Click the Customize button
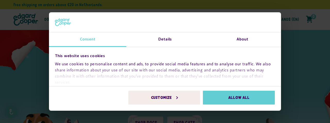The height and width of the screenshot is (123, 330). 164,98
